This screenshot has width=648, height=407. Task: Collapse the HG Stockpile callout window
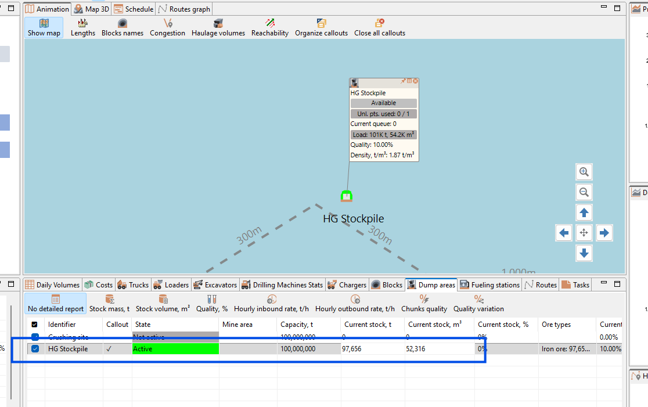(409, 81)
